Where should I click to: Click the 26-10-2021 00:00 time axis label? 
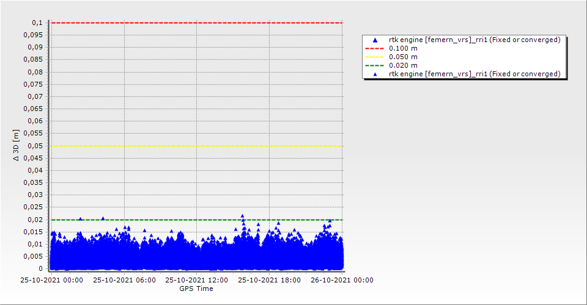coord(342,280)
